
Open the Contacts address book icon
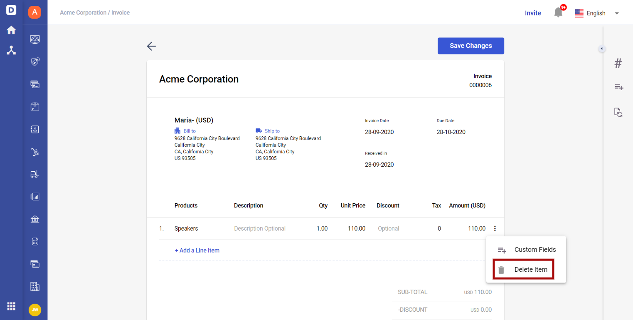[35, 129]
